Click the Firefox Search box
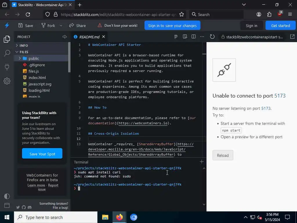Viewport: 297px width, 223px height. click(x=216, y=15)
